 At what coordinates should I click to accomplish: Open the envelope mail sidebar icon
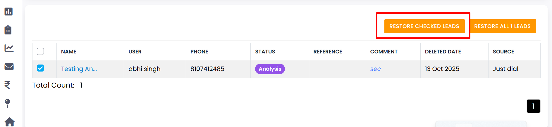9,67
